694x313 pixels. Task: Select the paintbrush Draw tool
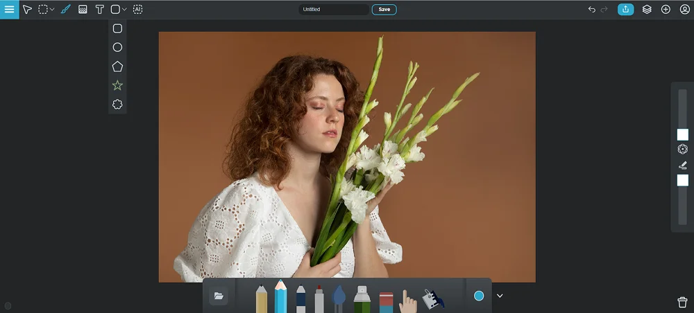[x=65, y=10]
